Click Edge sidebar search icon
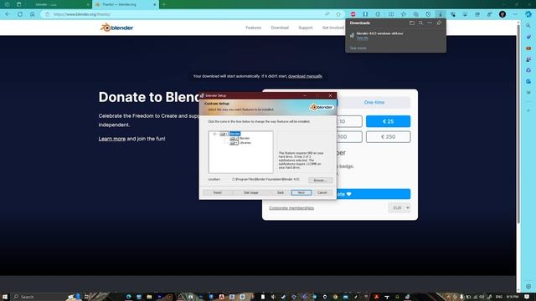The width and height of the screenshot is (536, 301). click(x=528, y=26)
